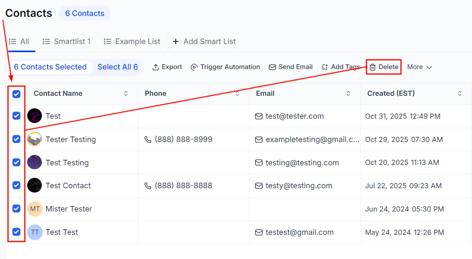Open contact name Mister Tester
This screenshot has width=472, height=259.
[x=69, y=209]
